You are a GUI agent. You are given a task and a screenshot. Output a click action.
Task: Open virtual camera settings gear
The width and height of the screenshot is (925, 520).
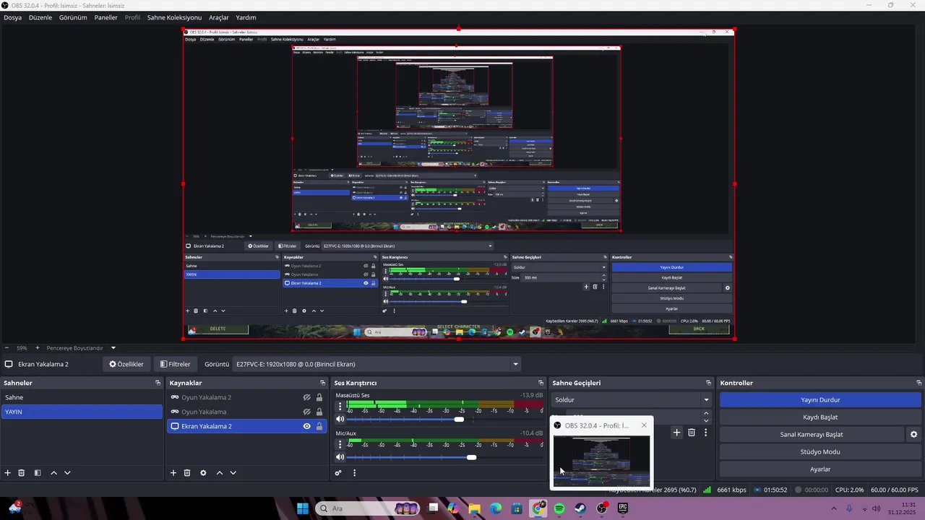click(x=913, y=435)
